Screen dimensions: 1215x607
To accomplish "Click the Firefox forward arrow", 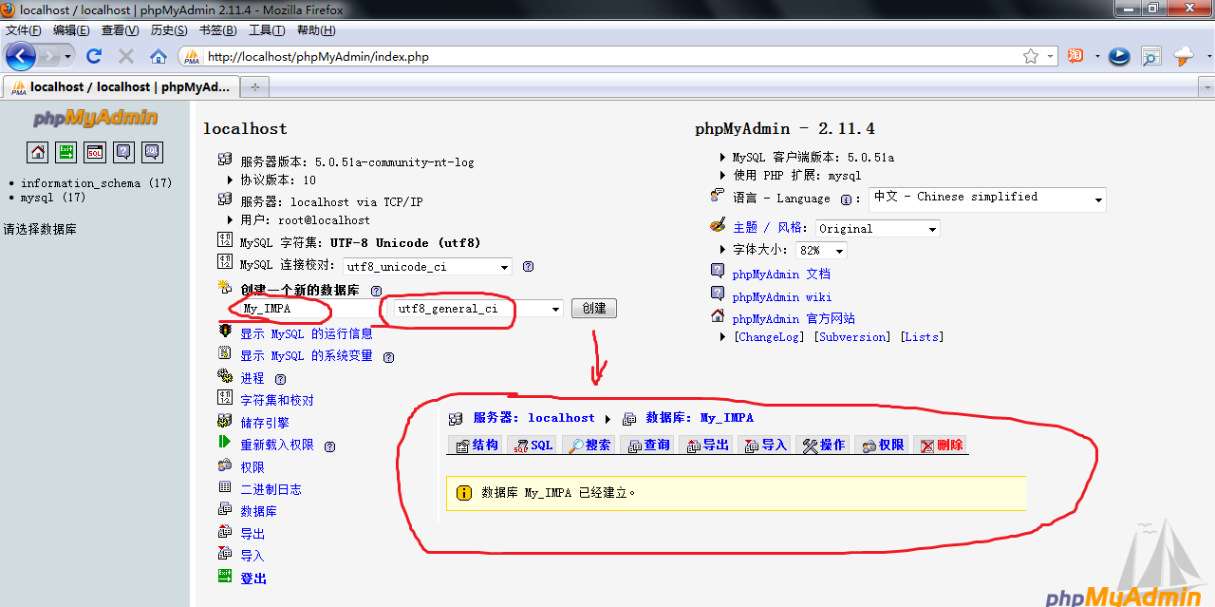I will tap(47, 57).
